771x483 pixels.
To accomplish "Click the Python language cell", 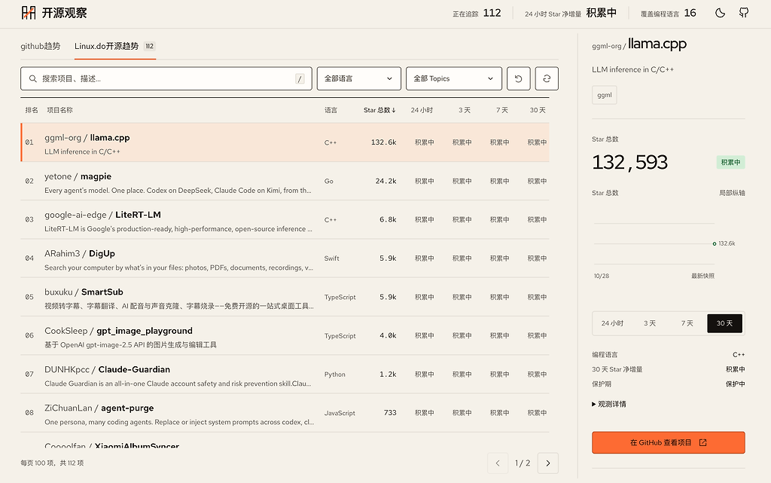I will [x=335, y=374].
